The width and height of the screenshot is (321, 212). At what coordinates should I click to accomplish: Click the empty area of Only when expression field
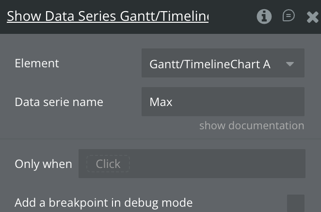pos(218,164)
